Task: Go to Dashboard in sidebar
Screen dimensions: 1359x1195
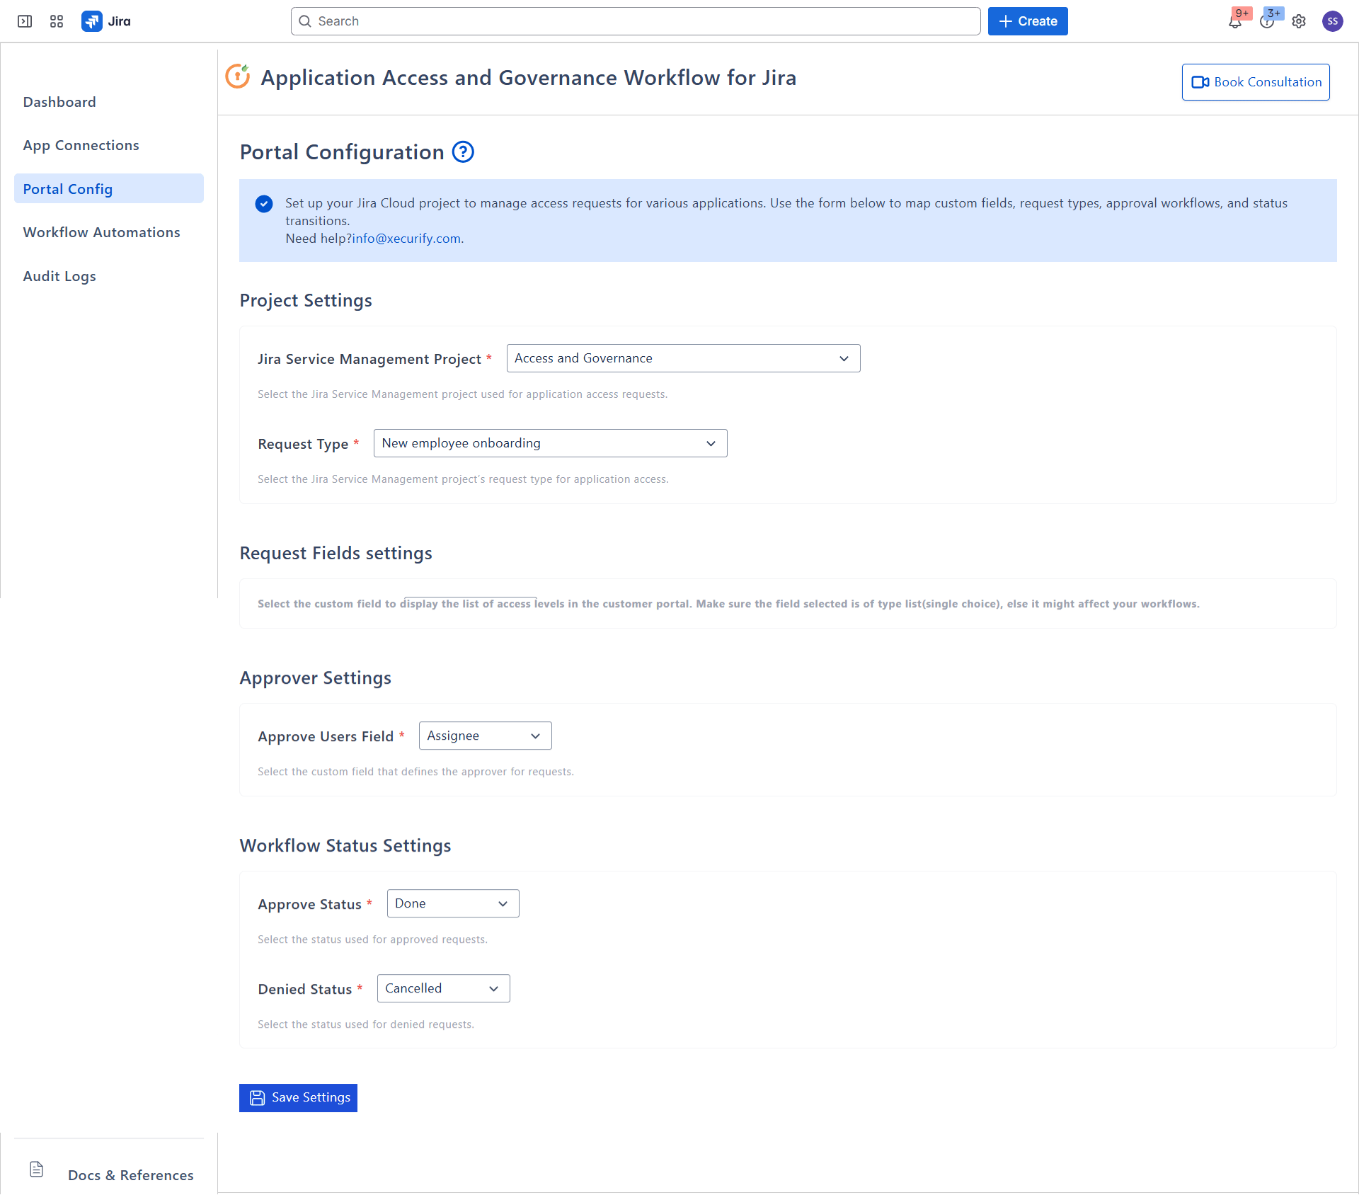Action: coord(59,102)
